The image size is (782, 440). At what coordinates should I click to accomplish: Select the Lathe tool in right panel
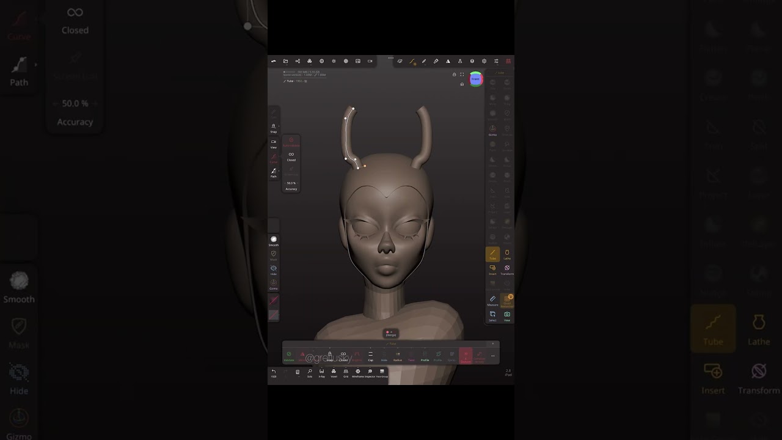pyautogui.click(x=507, y=254)
